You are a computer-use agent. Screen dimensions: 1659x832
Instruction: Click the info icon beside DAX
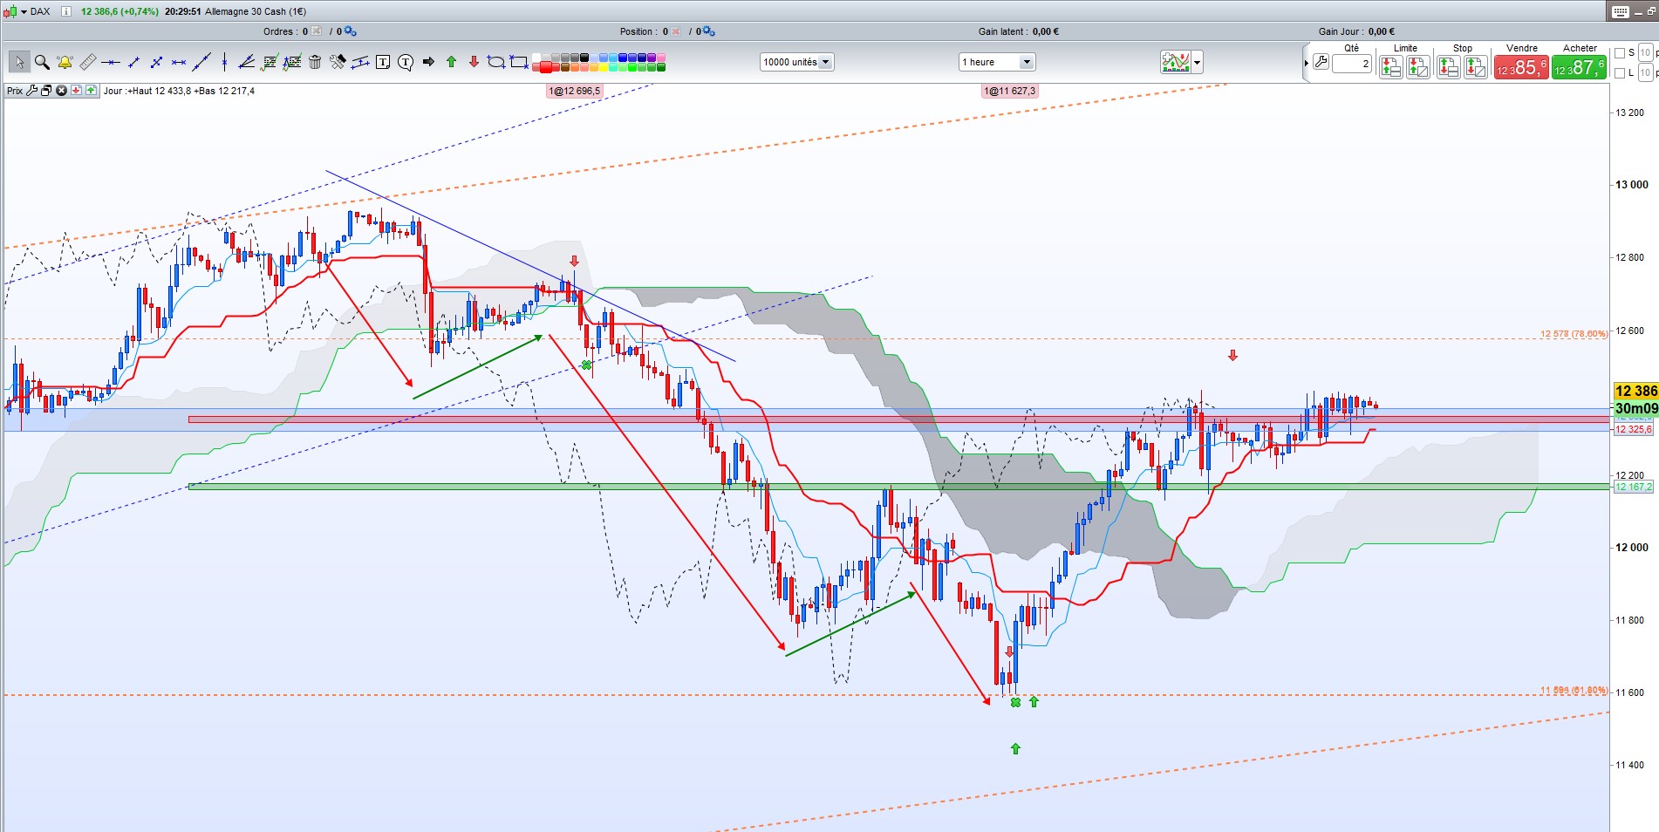65,11
